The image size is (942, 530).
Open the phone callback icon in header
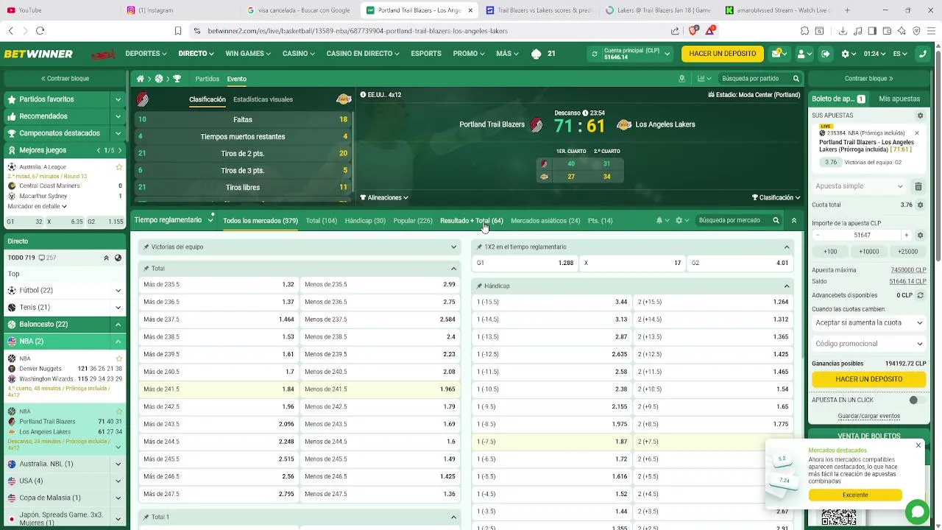coord(923,54)
